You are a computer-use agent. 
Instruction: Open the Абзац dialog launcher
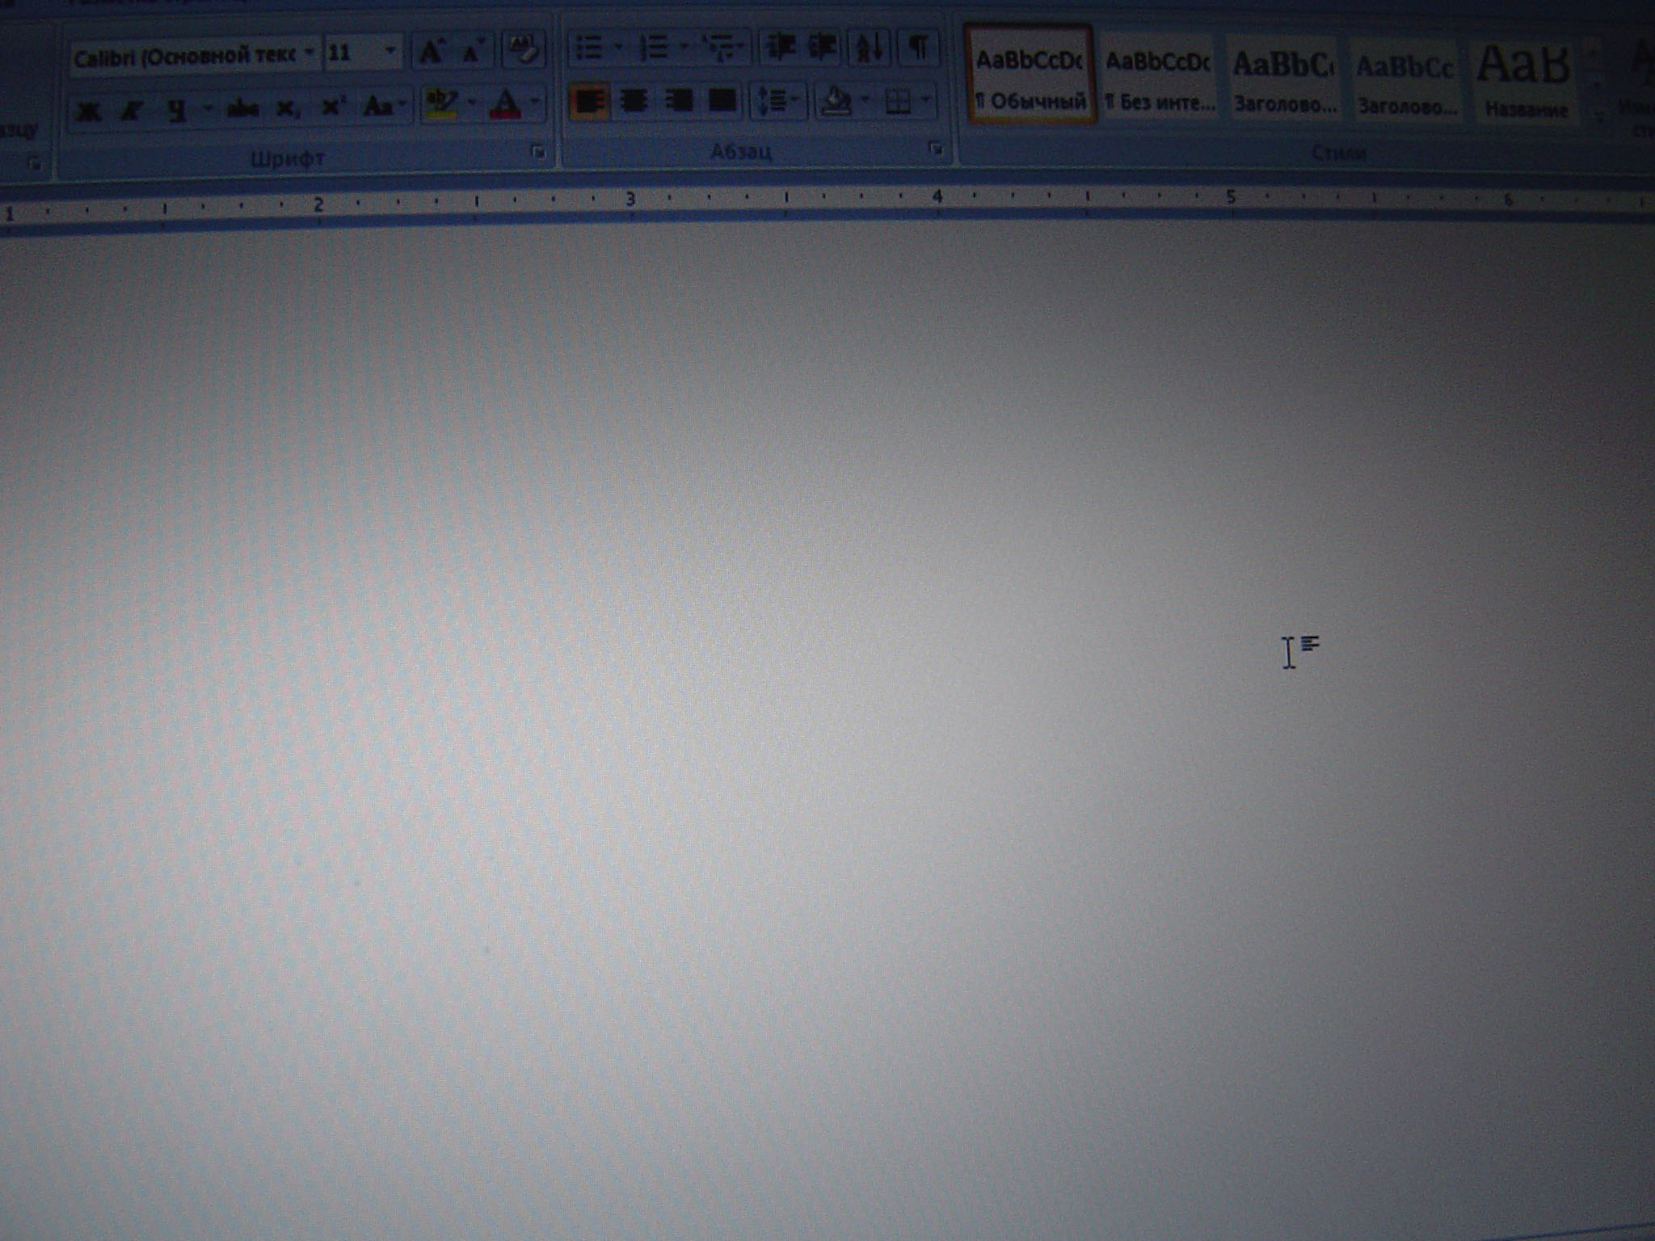point(936,149)
